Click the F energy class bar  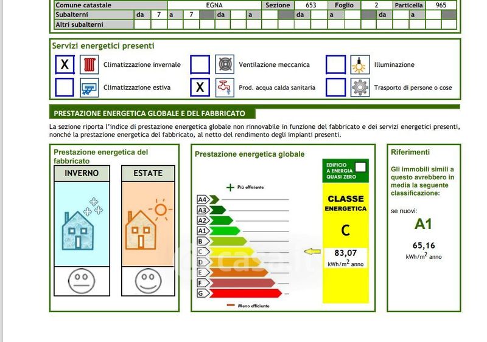(x=242, y=283)
